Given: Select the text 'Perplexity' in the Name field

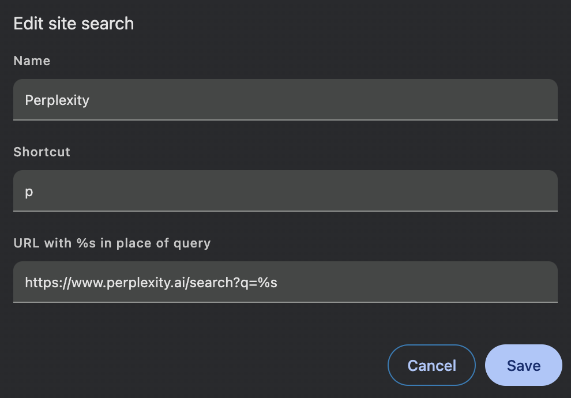Looking at the screenshot, I should pyautogui.click(x=57, y=100).
